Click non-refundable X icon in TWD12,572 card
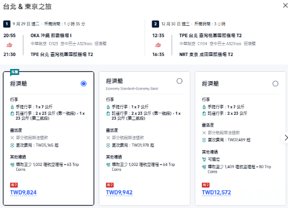The width and height of the screenshot is (288, 208). click(204, 133)
